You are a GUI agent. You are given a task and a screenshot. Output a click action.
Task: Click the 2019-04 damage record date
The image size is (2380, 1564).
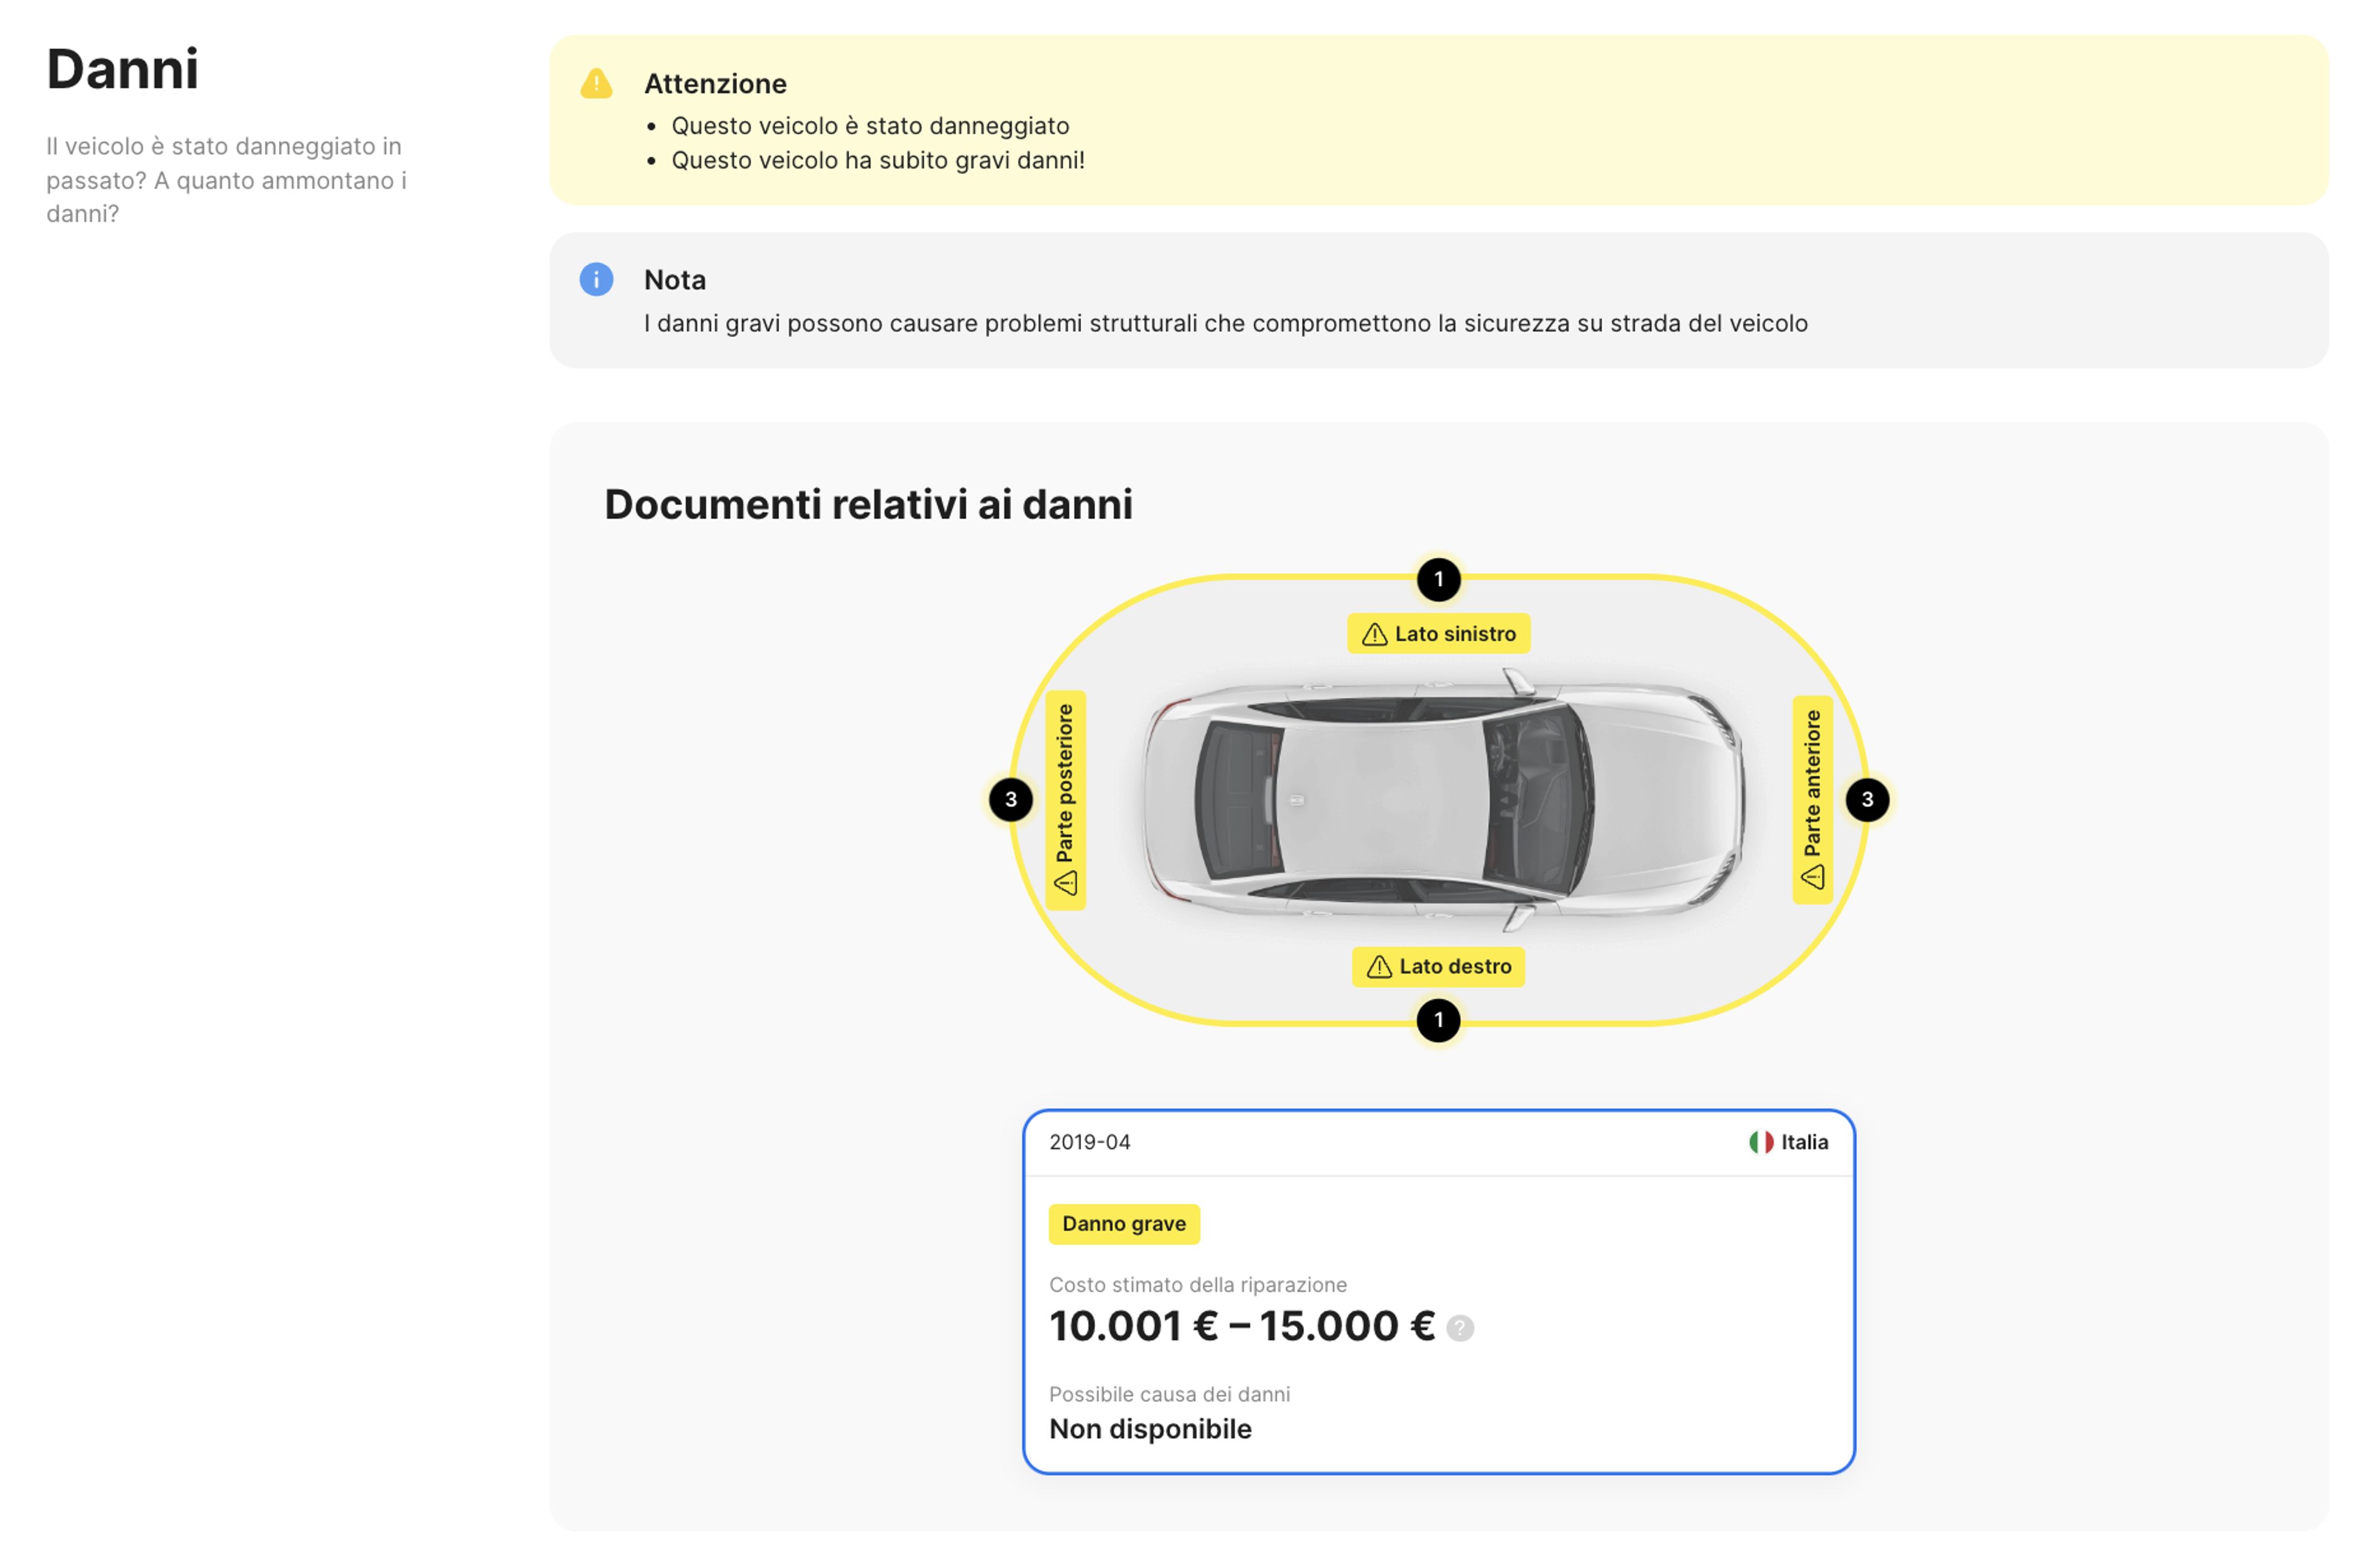coord(1089,1142)
